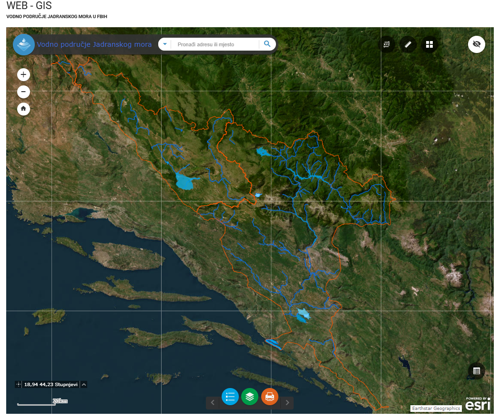The height and width of the screenshot is (420, 500).
Task: Go to previous widget with left chevron
Action: 213,402
